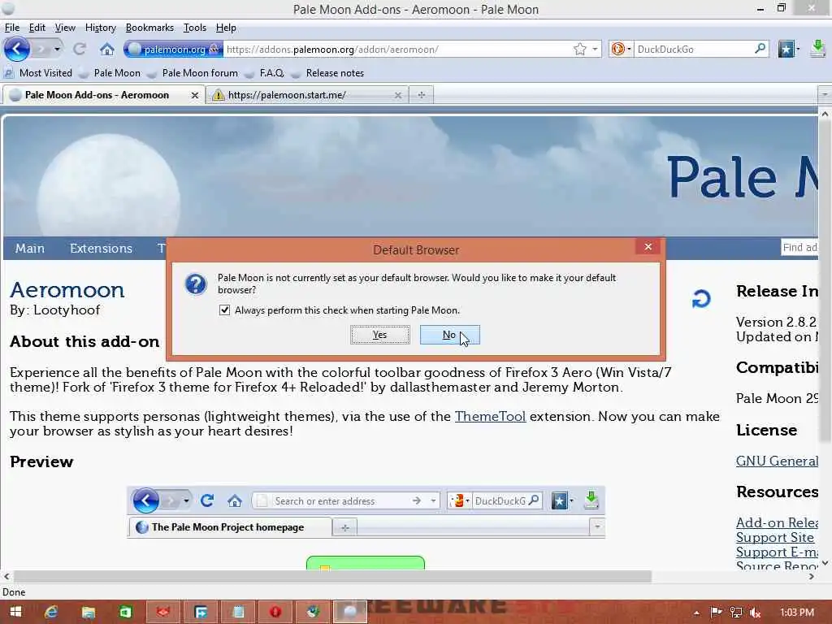832x624 pixels.
Task: Open File Explorer from the taskbar
Action: 88,613
